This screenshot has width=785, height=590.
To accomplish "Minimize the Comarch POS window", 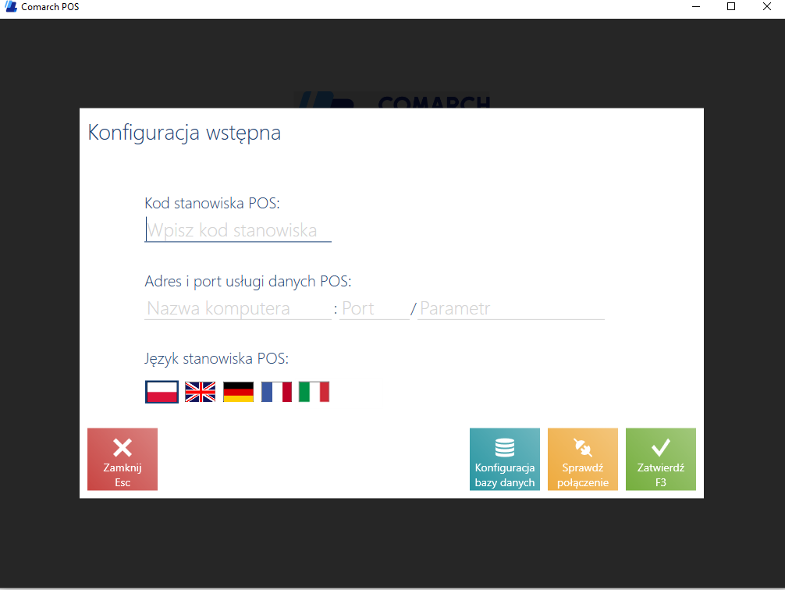I will 696,6.
